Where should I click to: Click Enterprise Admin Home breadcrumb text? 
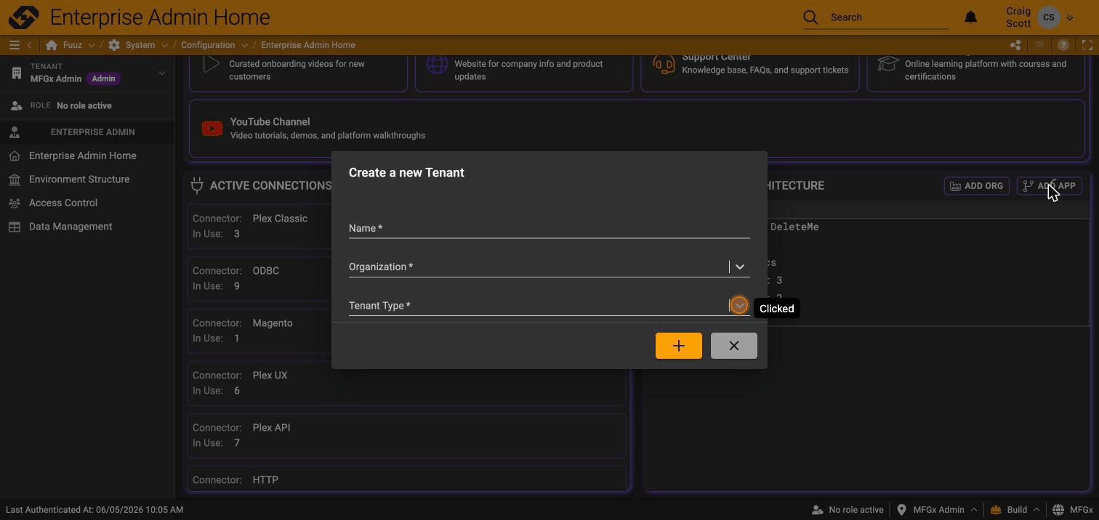pos(308,45)
